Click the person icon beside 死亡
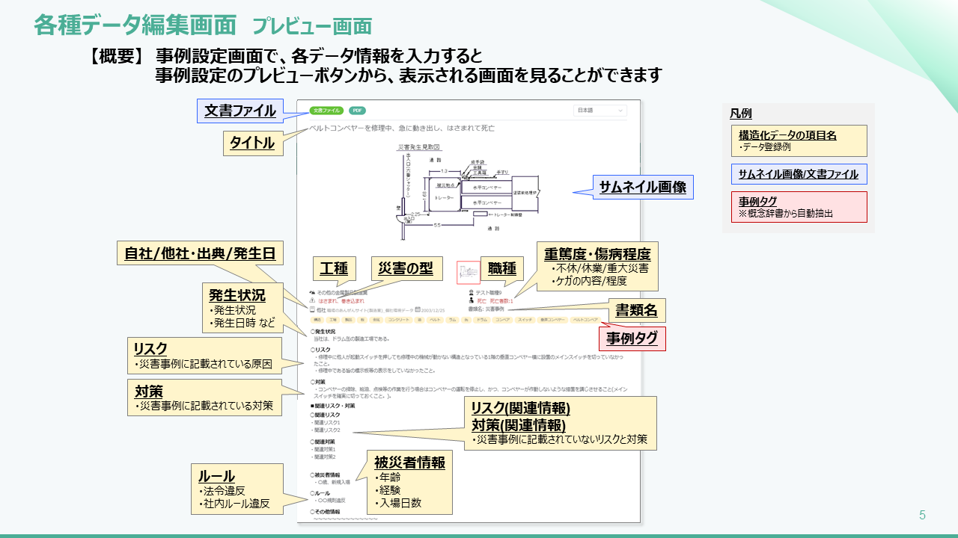The width and height of the screenshot is (958, 538). point(471,301)
